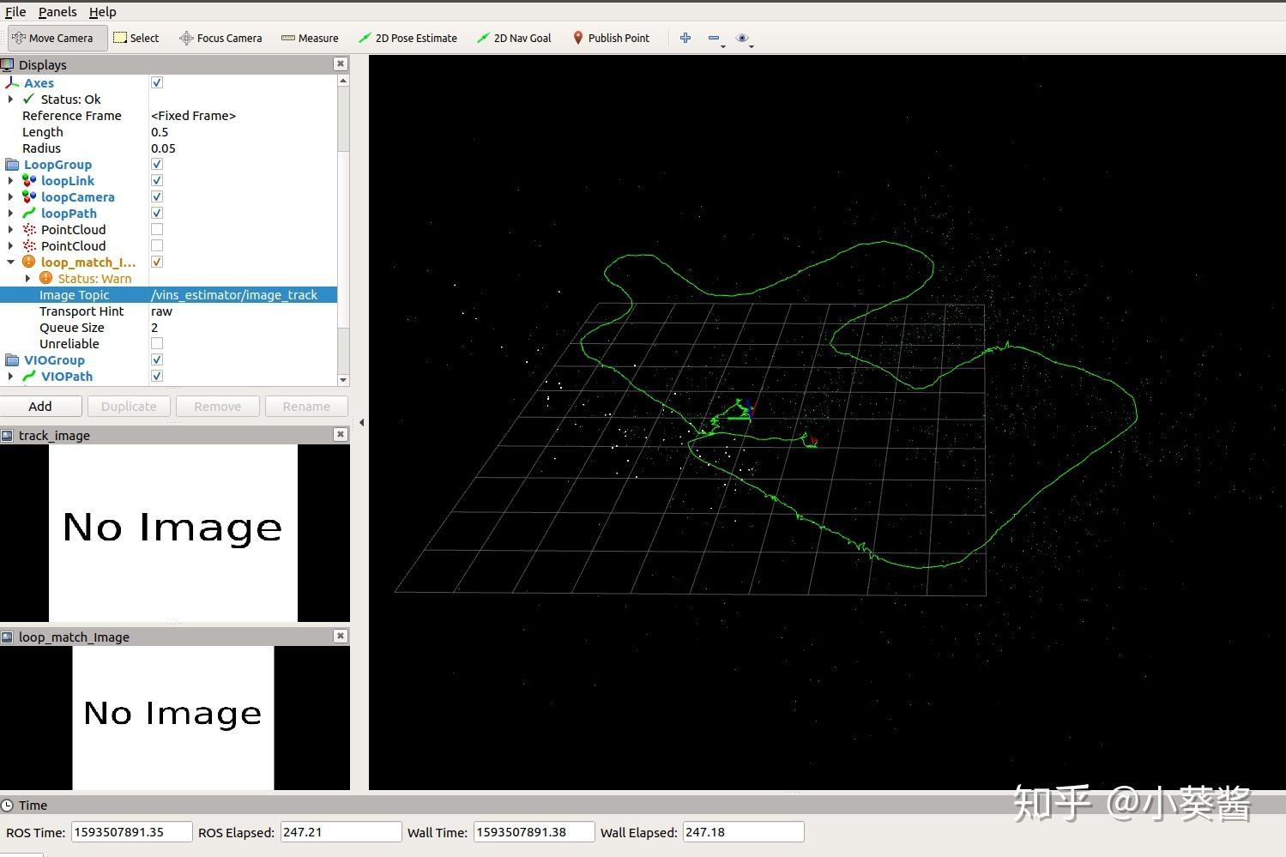The height and width of the screenshot is (857, 1286).
Task: Expand the Status: Warn row
Action: [x=27, y=279]
